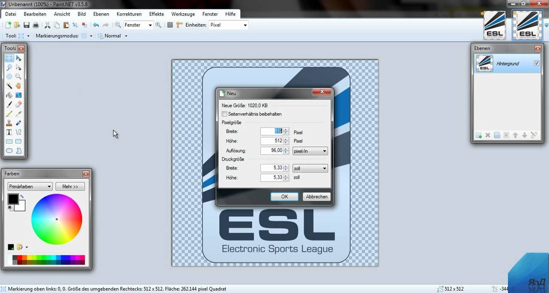Click the Cut scissors toolbar icon

click(x=47, y=25)
